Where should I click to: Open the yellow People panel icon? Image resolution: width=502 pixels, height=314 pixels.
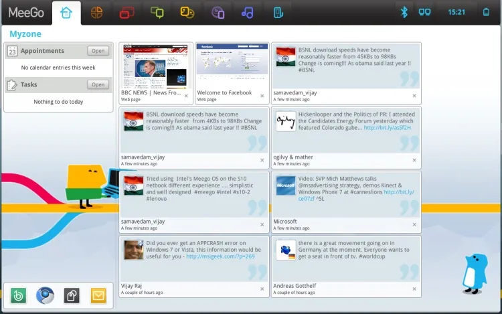pos(187,13)
